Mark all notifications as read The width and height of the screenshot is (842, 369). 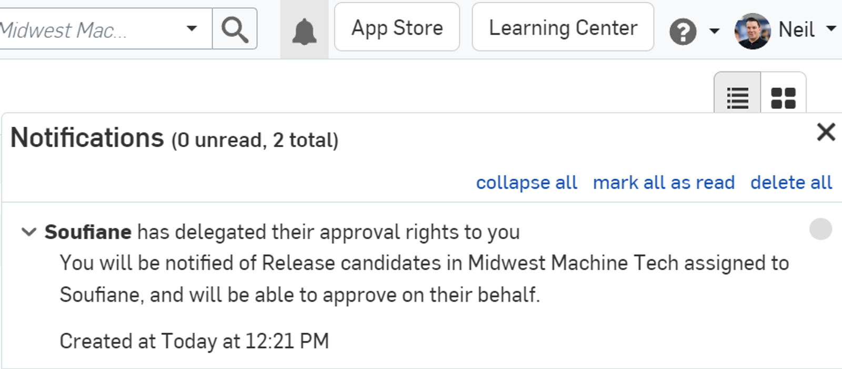(x=664, y=182)
